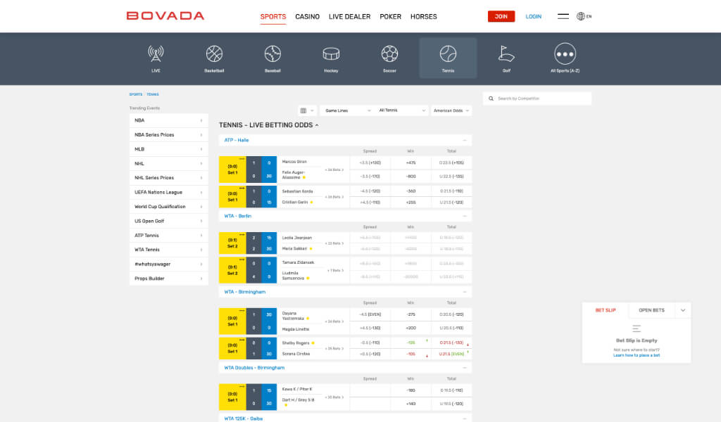Open Props Builder sidebar item

click(169, 279)
